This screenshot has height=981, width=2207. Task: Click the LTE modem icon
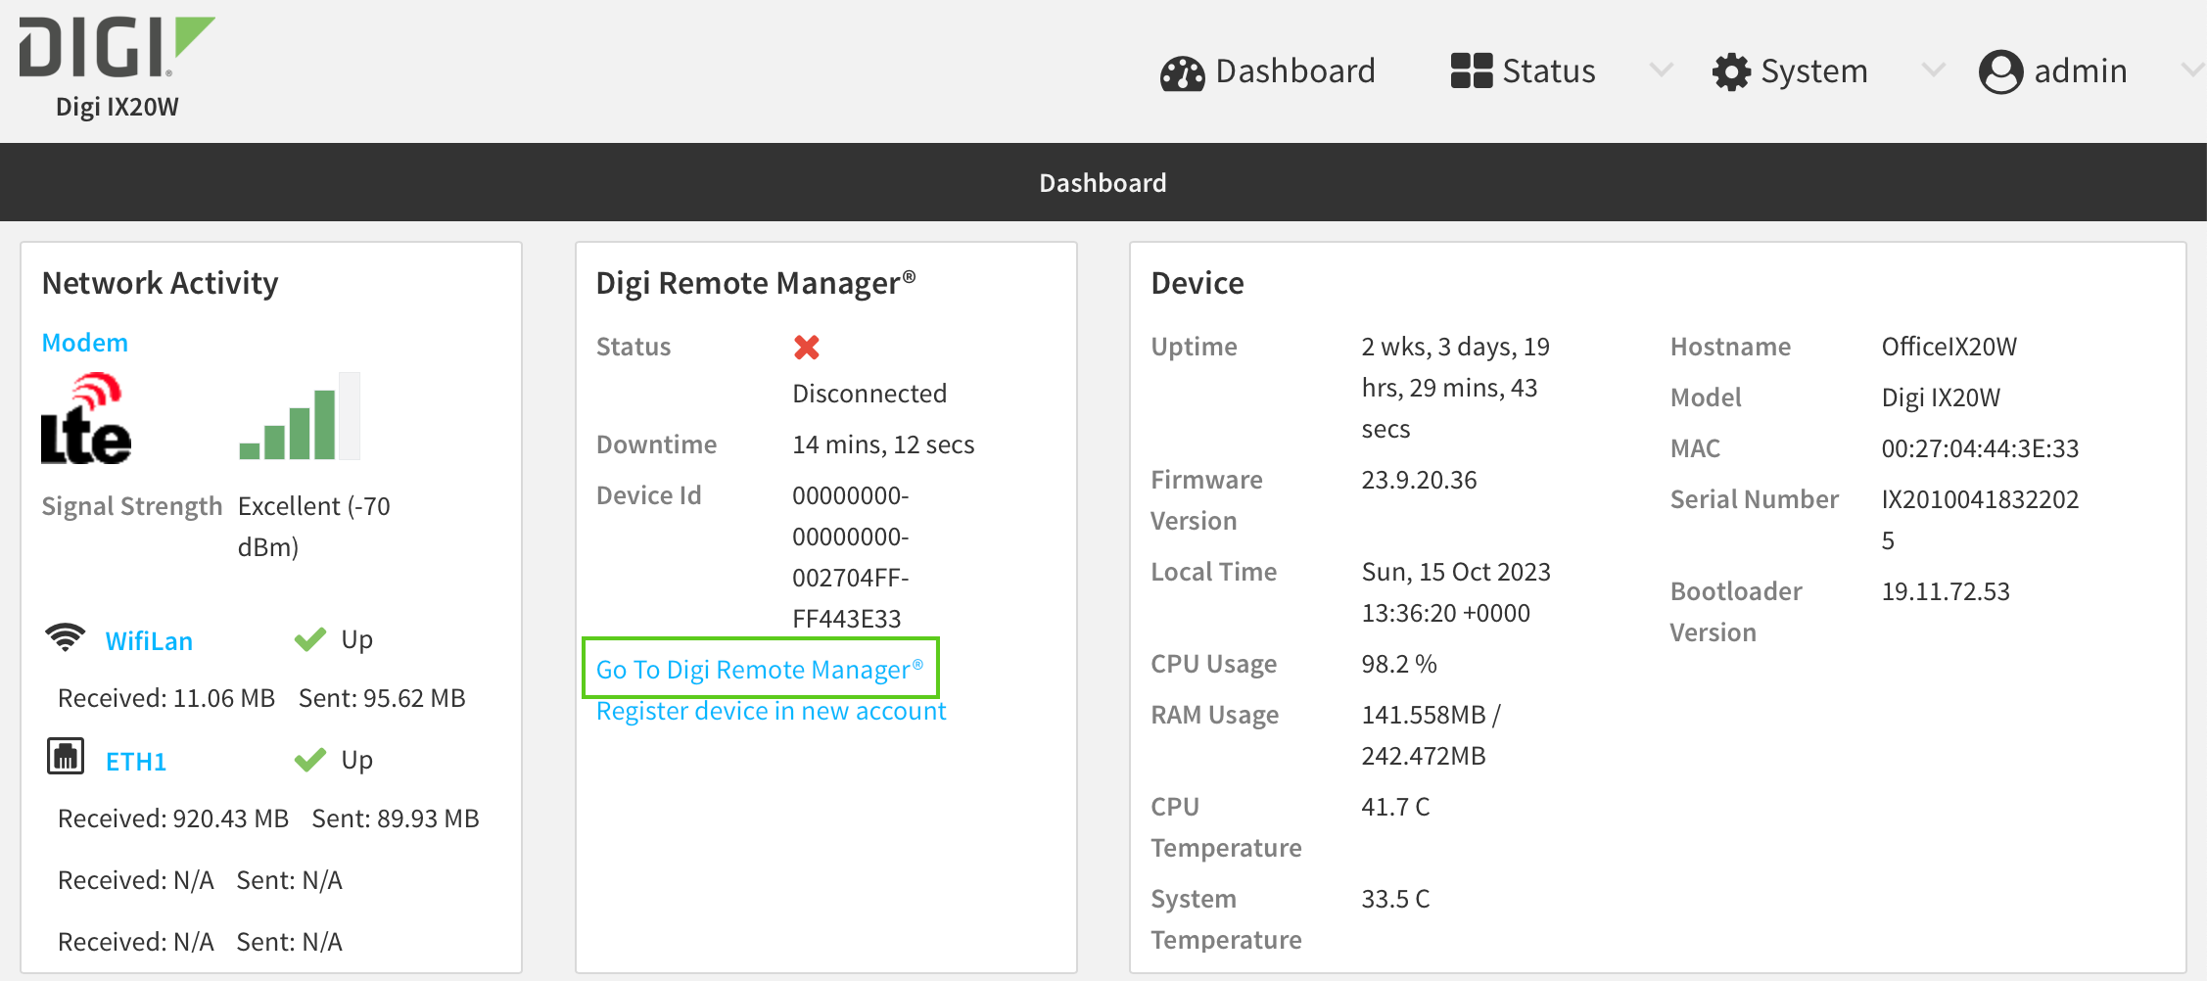coord(86,419)
